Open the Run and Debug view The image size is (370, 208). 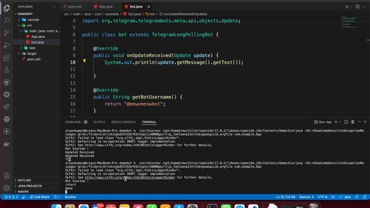[6, 45]
